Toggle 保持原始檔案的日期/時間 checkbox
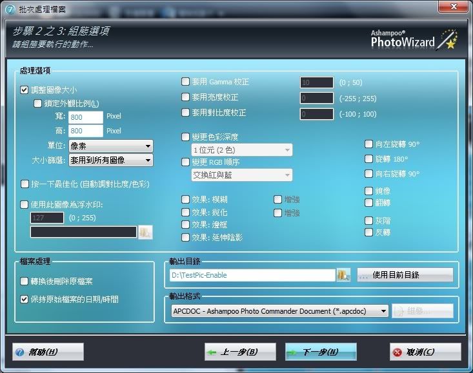Image resolution: width=473 pixels, height=373 pixels. pyautogui.click(x=24, y=300)
